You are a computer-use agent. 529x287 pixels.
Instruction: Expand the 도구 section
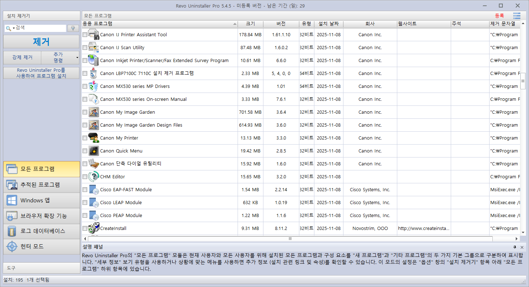tap(42, 268)
